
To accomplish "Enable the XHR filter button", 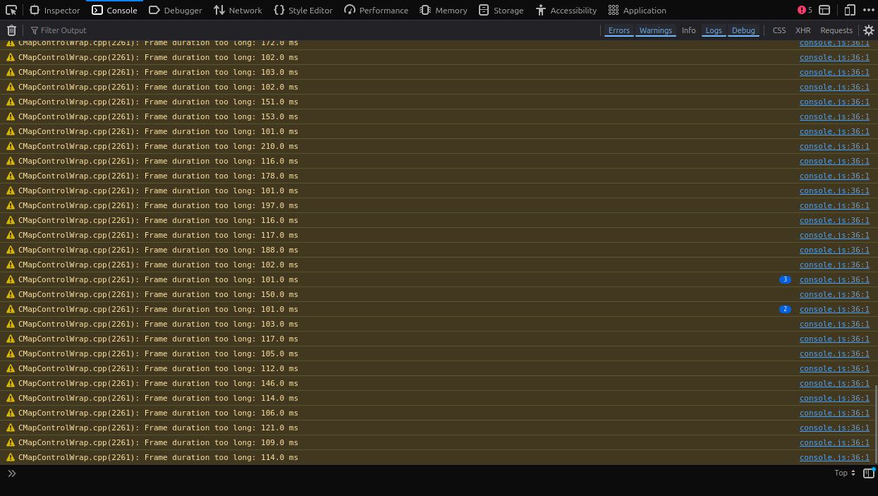I will point(803,30).
